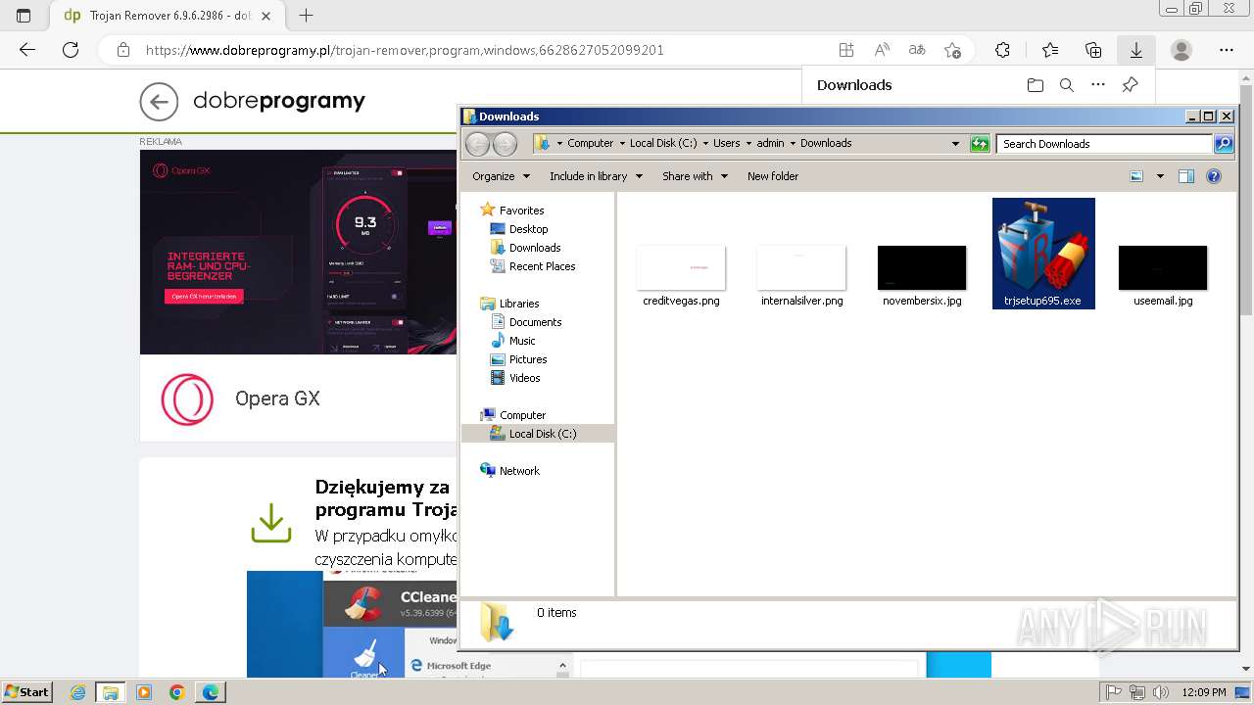
Task: Type in the Search Downloads field
Action: (x=1105, y=144)
